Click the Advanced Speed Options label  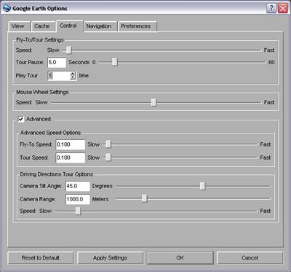pyautogui.click(x=51, y=133)
